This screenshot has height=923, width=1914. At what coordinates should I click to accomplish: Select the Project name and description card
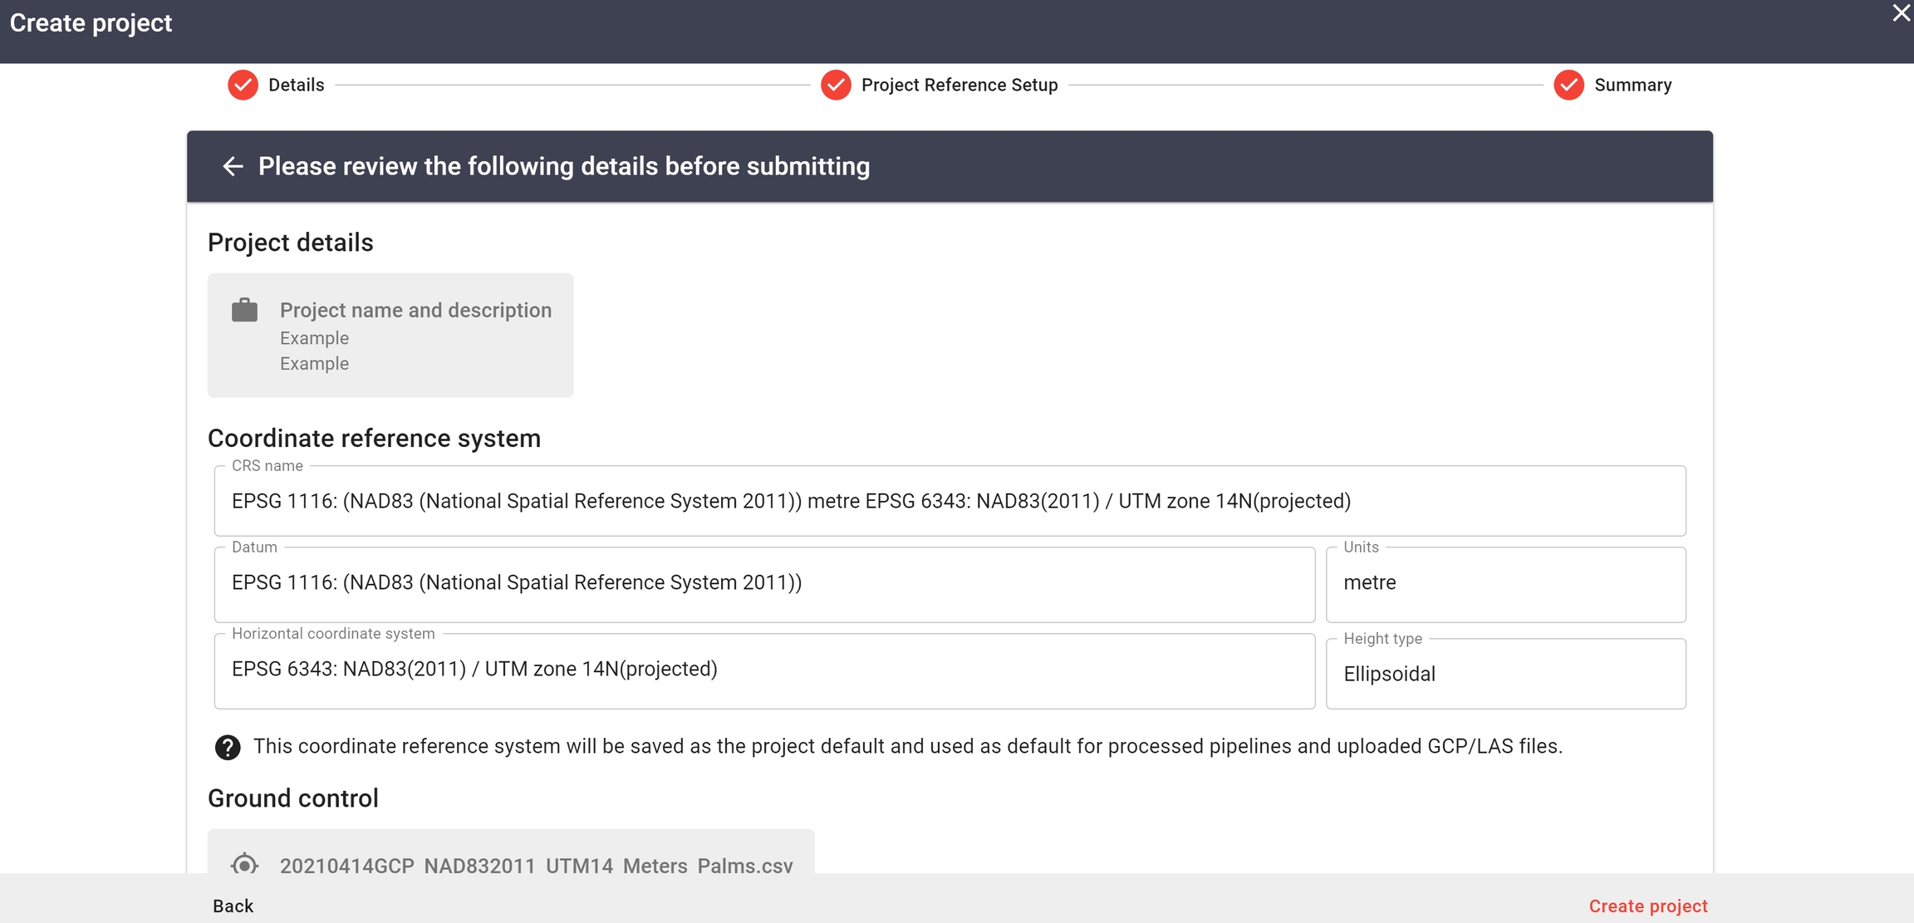(390, 336)
